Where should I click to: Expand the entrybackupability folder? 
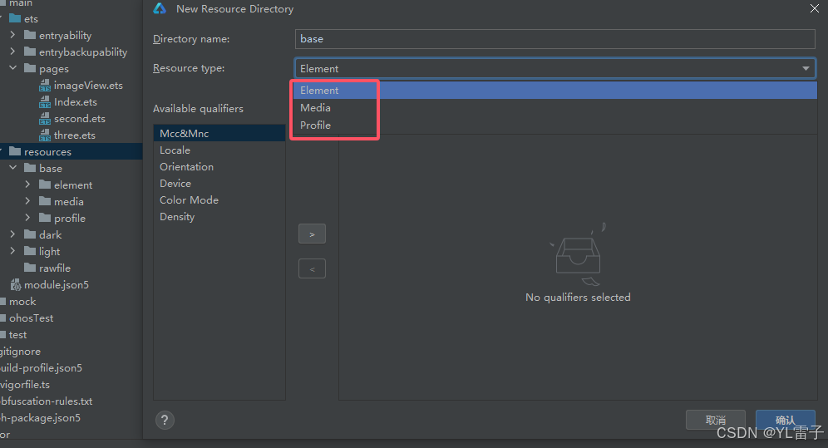pyautogui.click(x=12, y=52)
